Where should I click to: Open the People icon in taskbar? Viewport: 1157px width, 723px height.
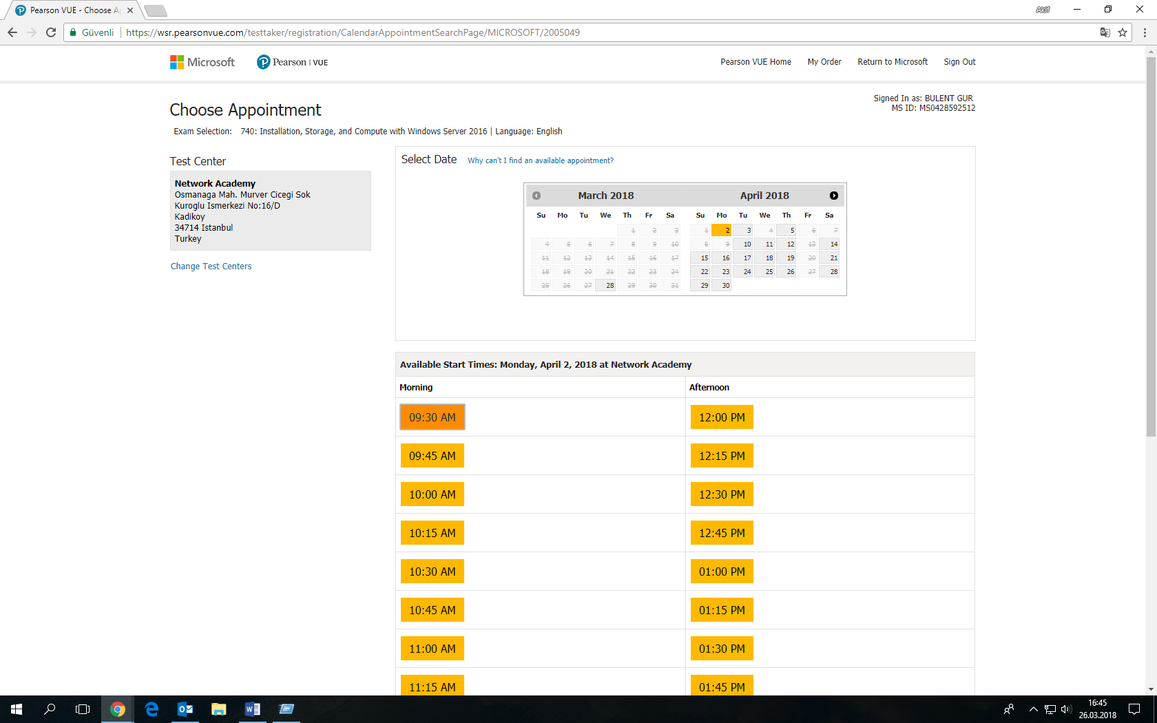pos(1009,709)
